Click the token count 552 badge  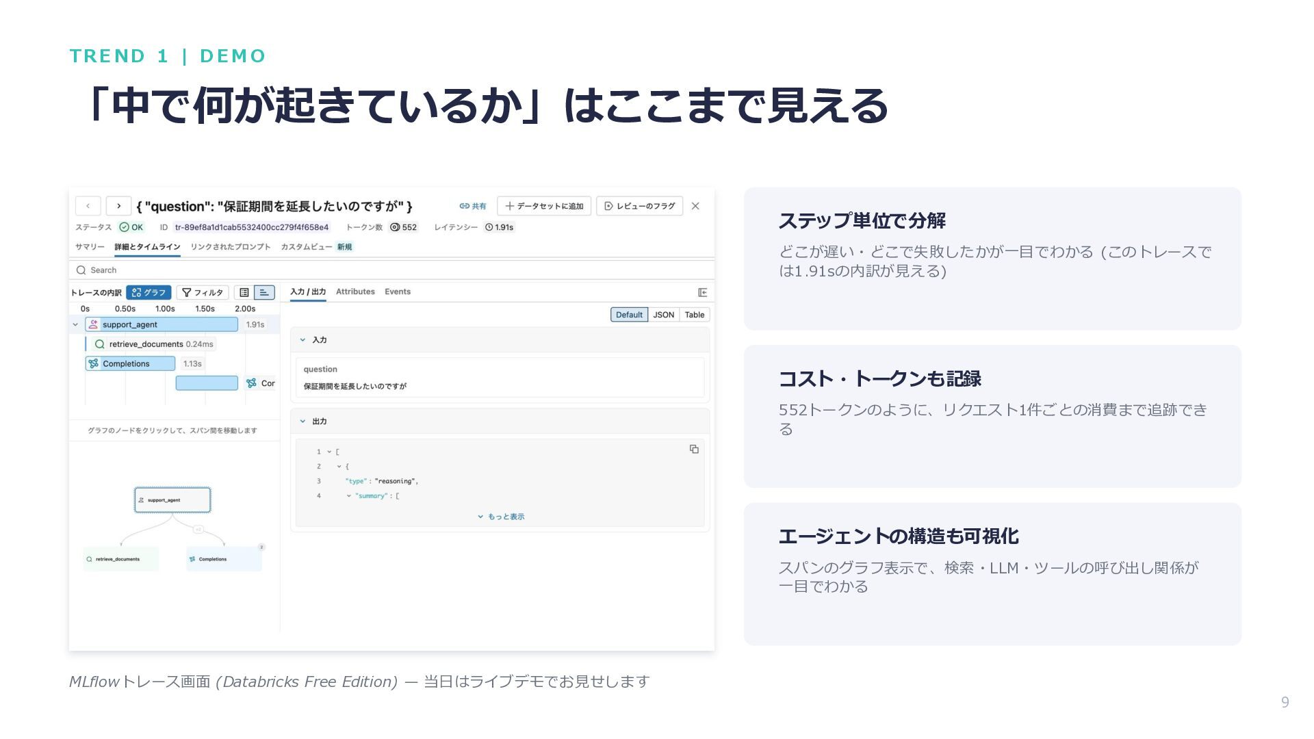click(x=404, y=227)
